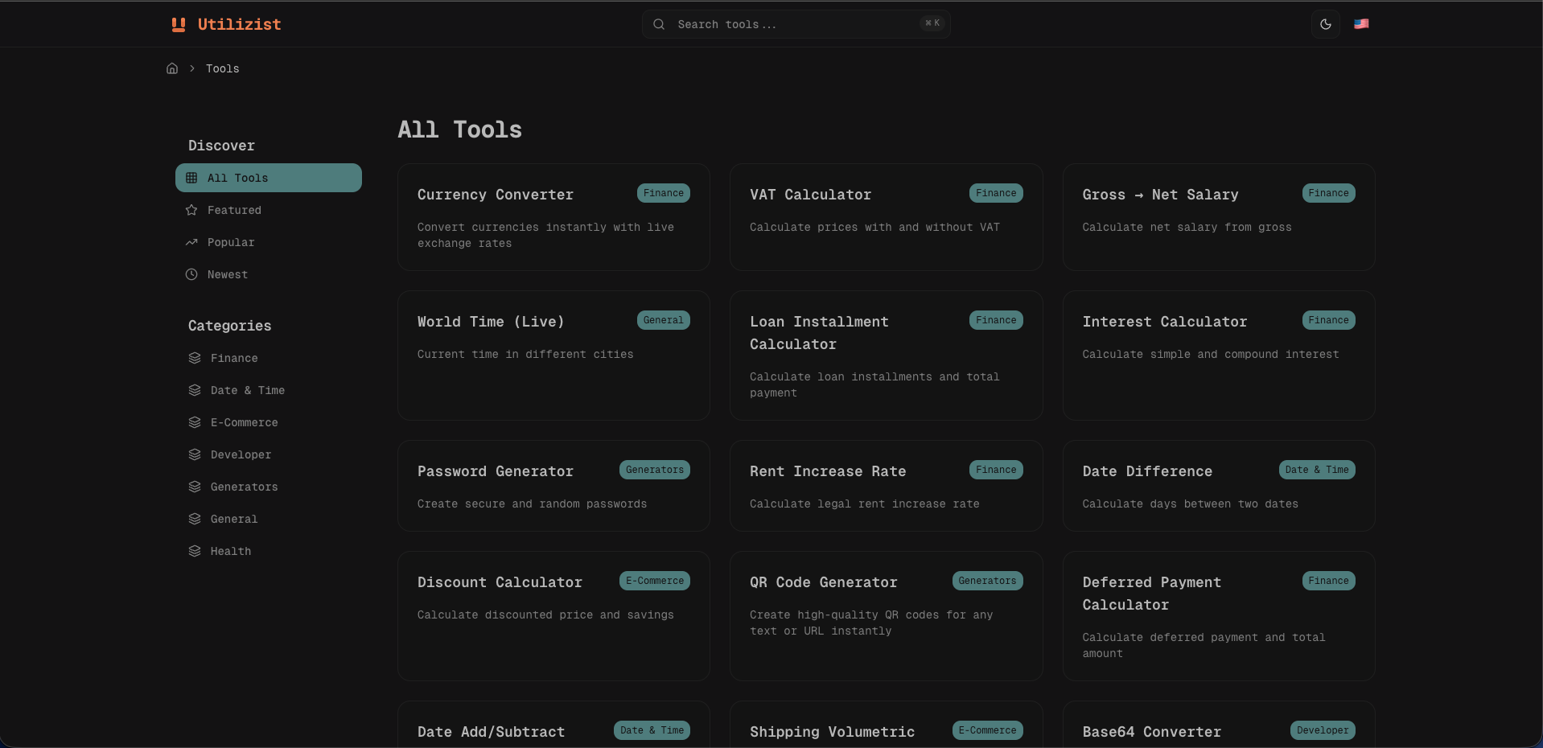Click the Health category icon
1543x748 pixels.
pos(195,551)
